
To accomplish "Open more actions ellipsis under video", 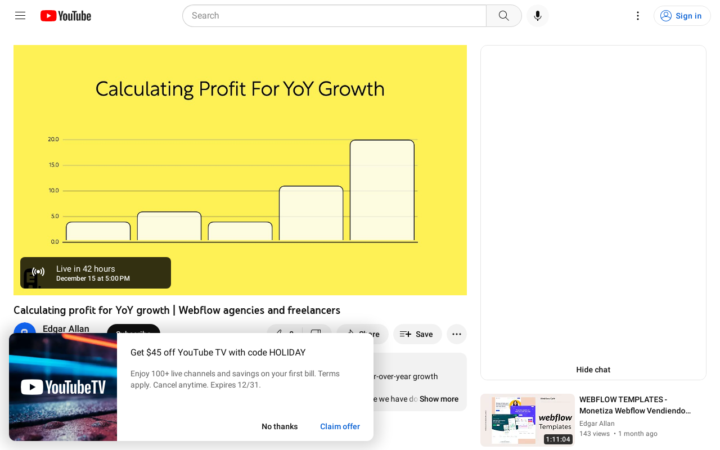I will coord(457,334).
